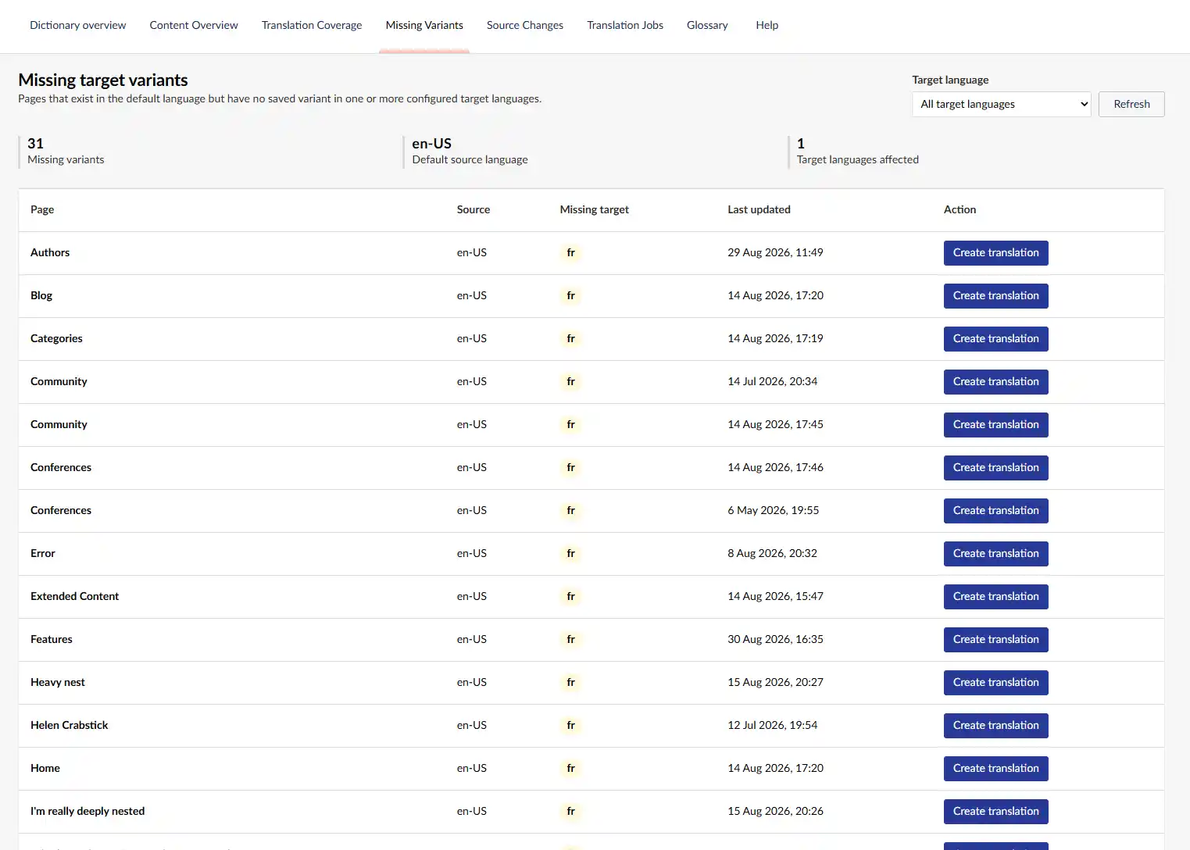
Task: Create translation for Community updated 14 Aug 17:45
Action: (x=996, y=425)
